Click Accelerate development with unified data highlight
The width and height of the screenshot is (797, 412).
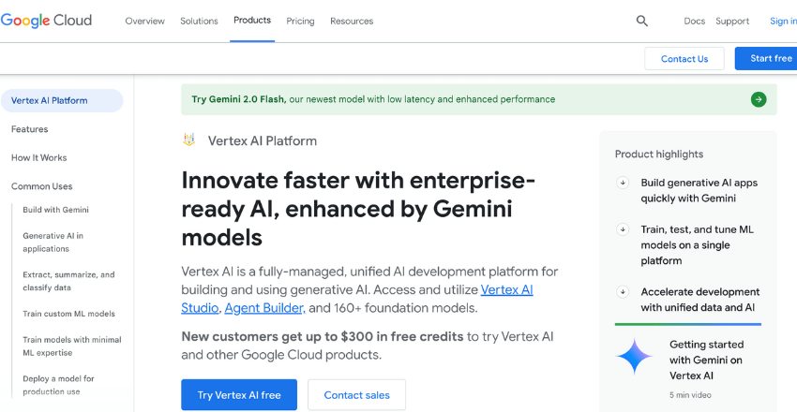click(699, 300)
